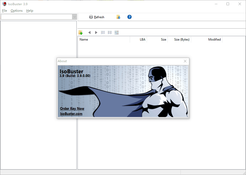Screen dimensions: 246x175
Task: Sort by the Size column header
Action: (x=157, y=40)
